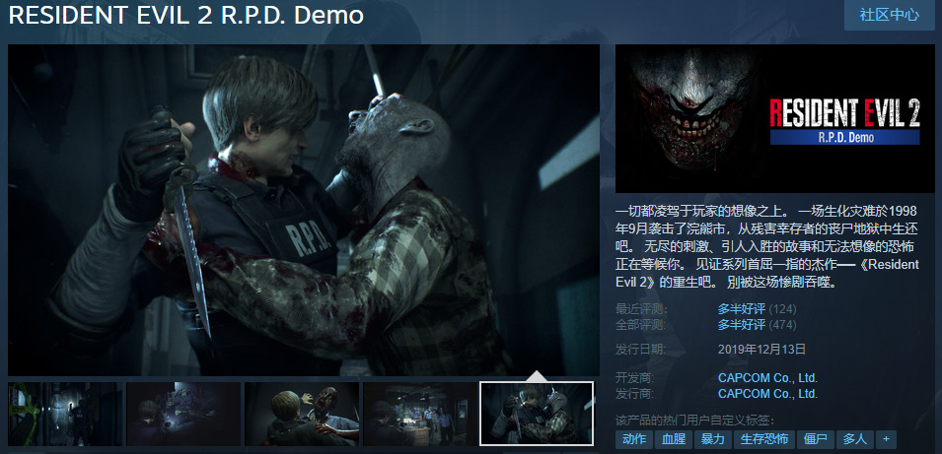Click the 僵尸 tag
The height and width of the screenshot is (454, 942).
click(x=816, y=439)
